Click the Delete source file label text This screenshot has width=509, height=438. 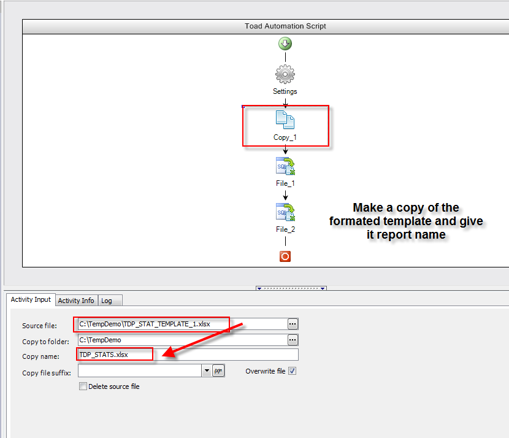tap(114, 386)
